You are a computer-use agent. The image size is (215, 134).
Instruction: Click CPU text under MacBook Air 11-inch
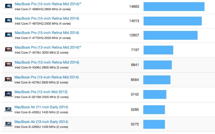pos(41,112)
